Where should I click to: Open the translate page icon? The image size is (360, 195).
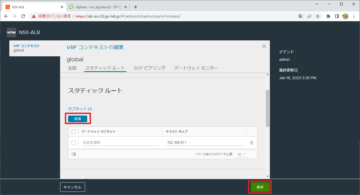click(x=300, y=16)
